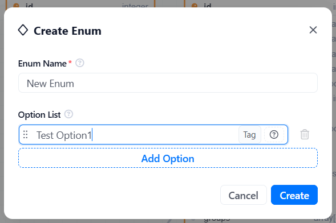The width and height of the screenshot is (336, 223).
Task: Open the Enum Name help tooltip icon
Action: [x=80, y=63]
